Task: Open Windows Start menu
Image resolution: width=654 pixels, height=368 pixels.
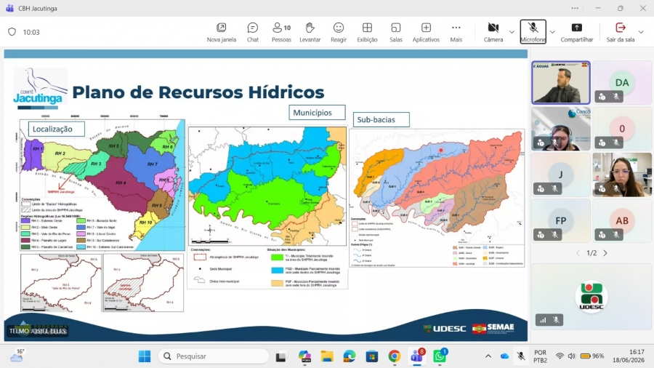Action: [145, 356]
